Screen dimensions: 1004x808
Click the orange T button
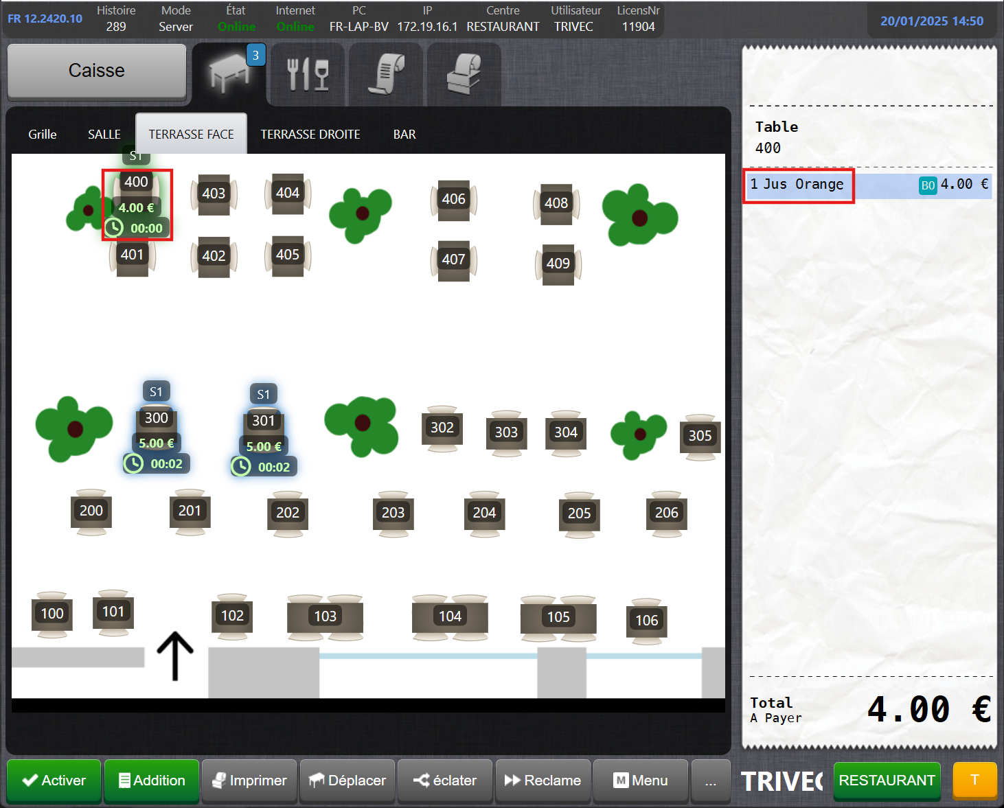[974, 780]
